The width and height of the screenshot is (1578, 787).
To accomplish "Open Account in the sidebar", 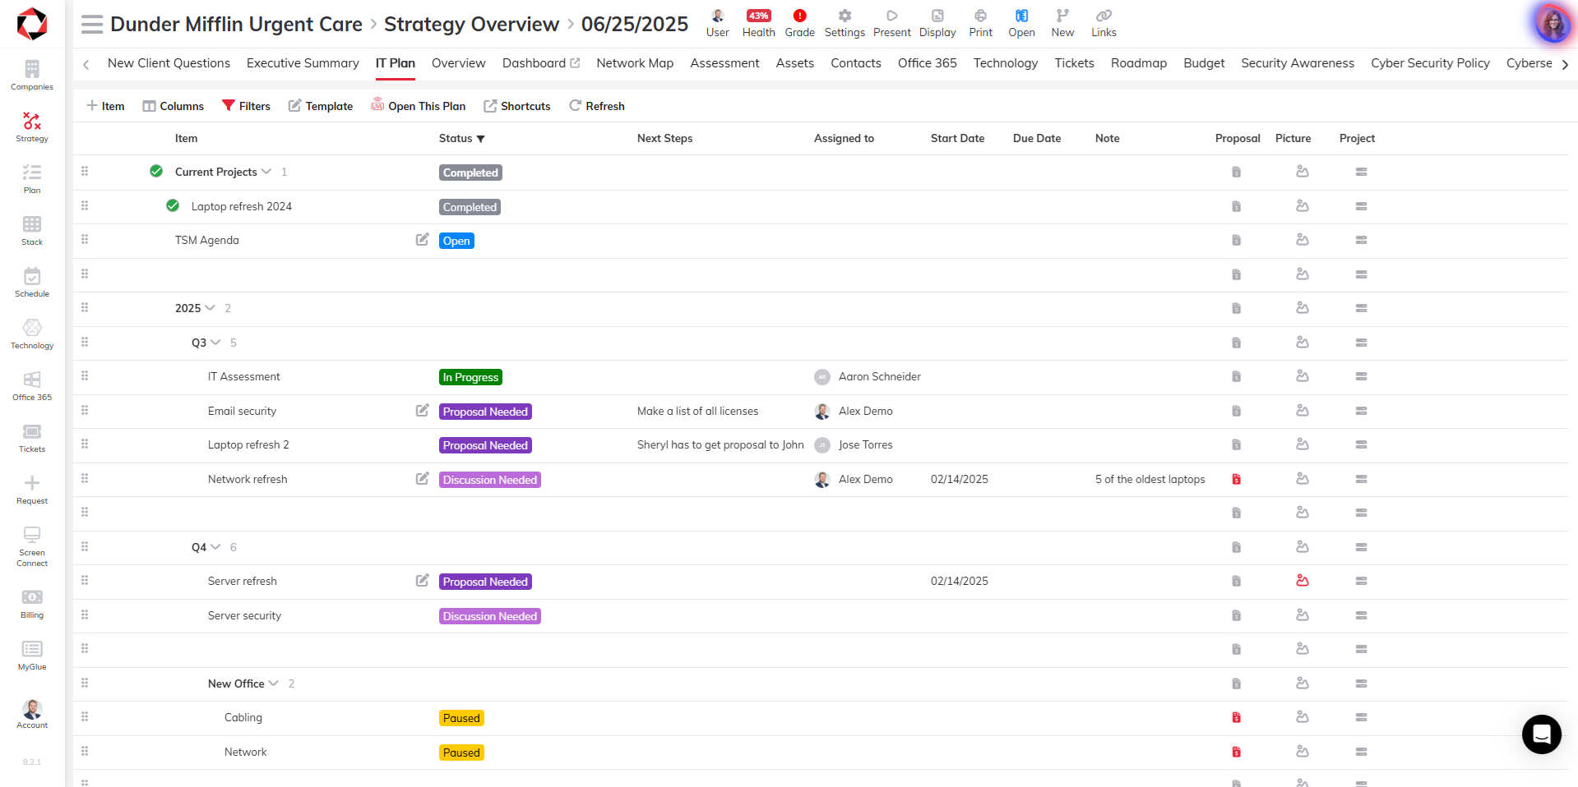I will (32, 713).
